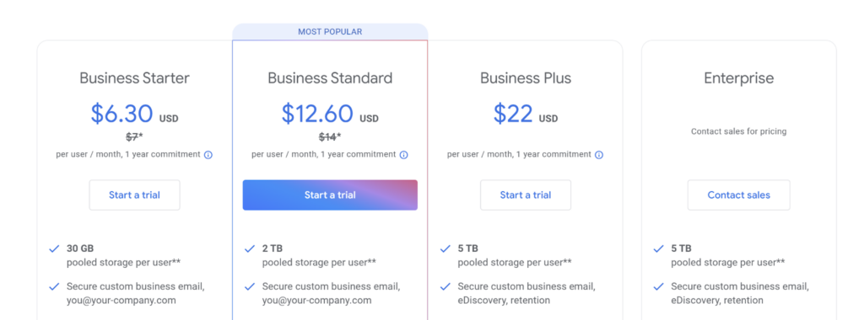
Task: Click the $6.30 Business Starter price
Action: click(x=121, y=114)
